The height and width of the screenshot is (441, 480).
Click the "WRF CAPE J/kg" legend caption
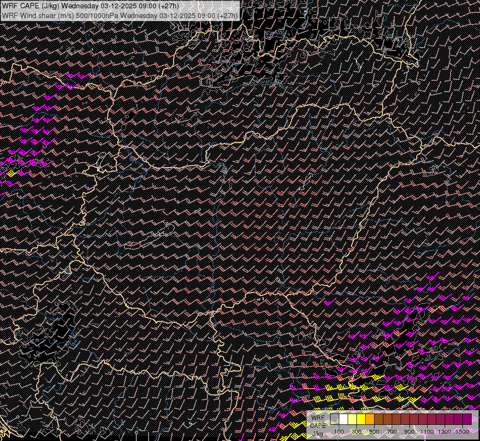click(x=318, y=425)
